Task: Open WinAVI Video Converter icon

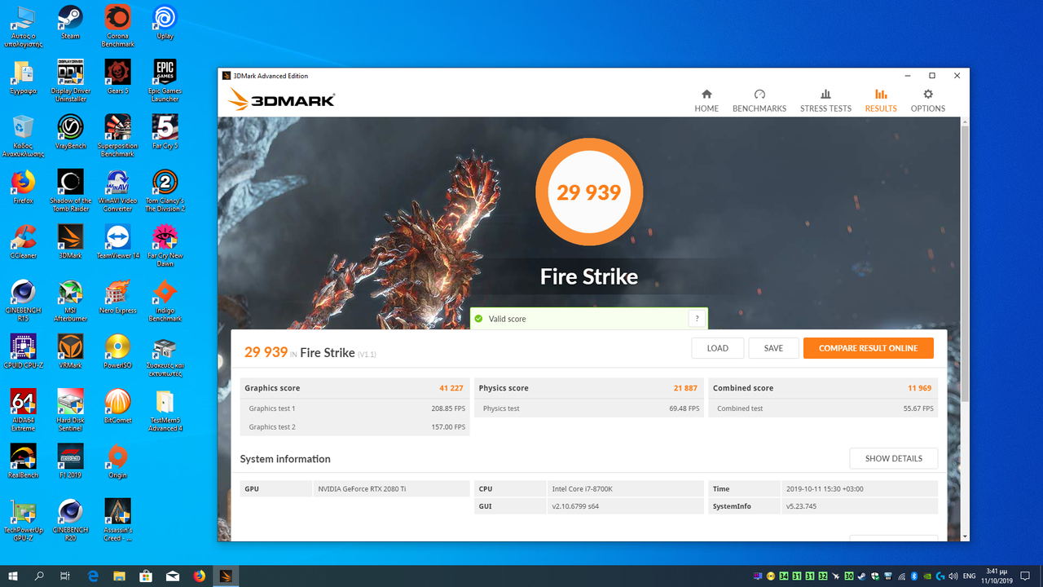Action: coord(117,190)
